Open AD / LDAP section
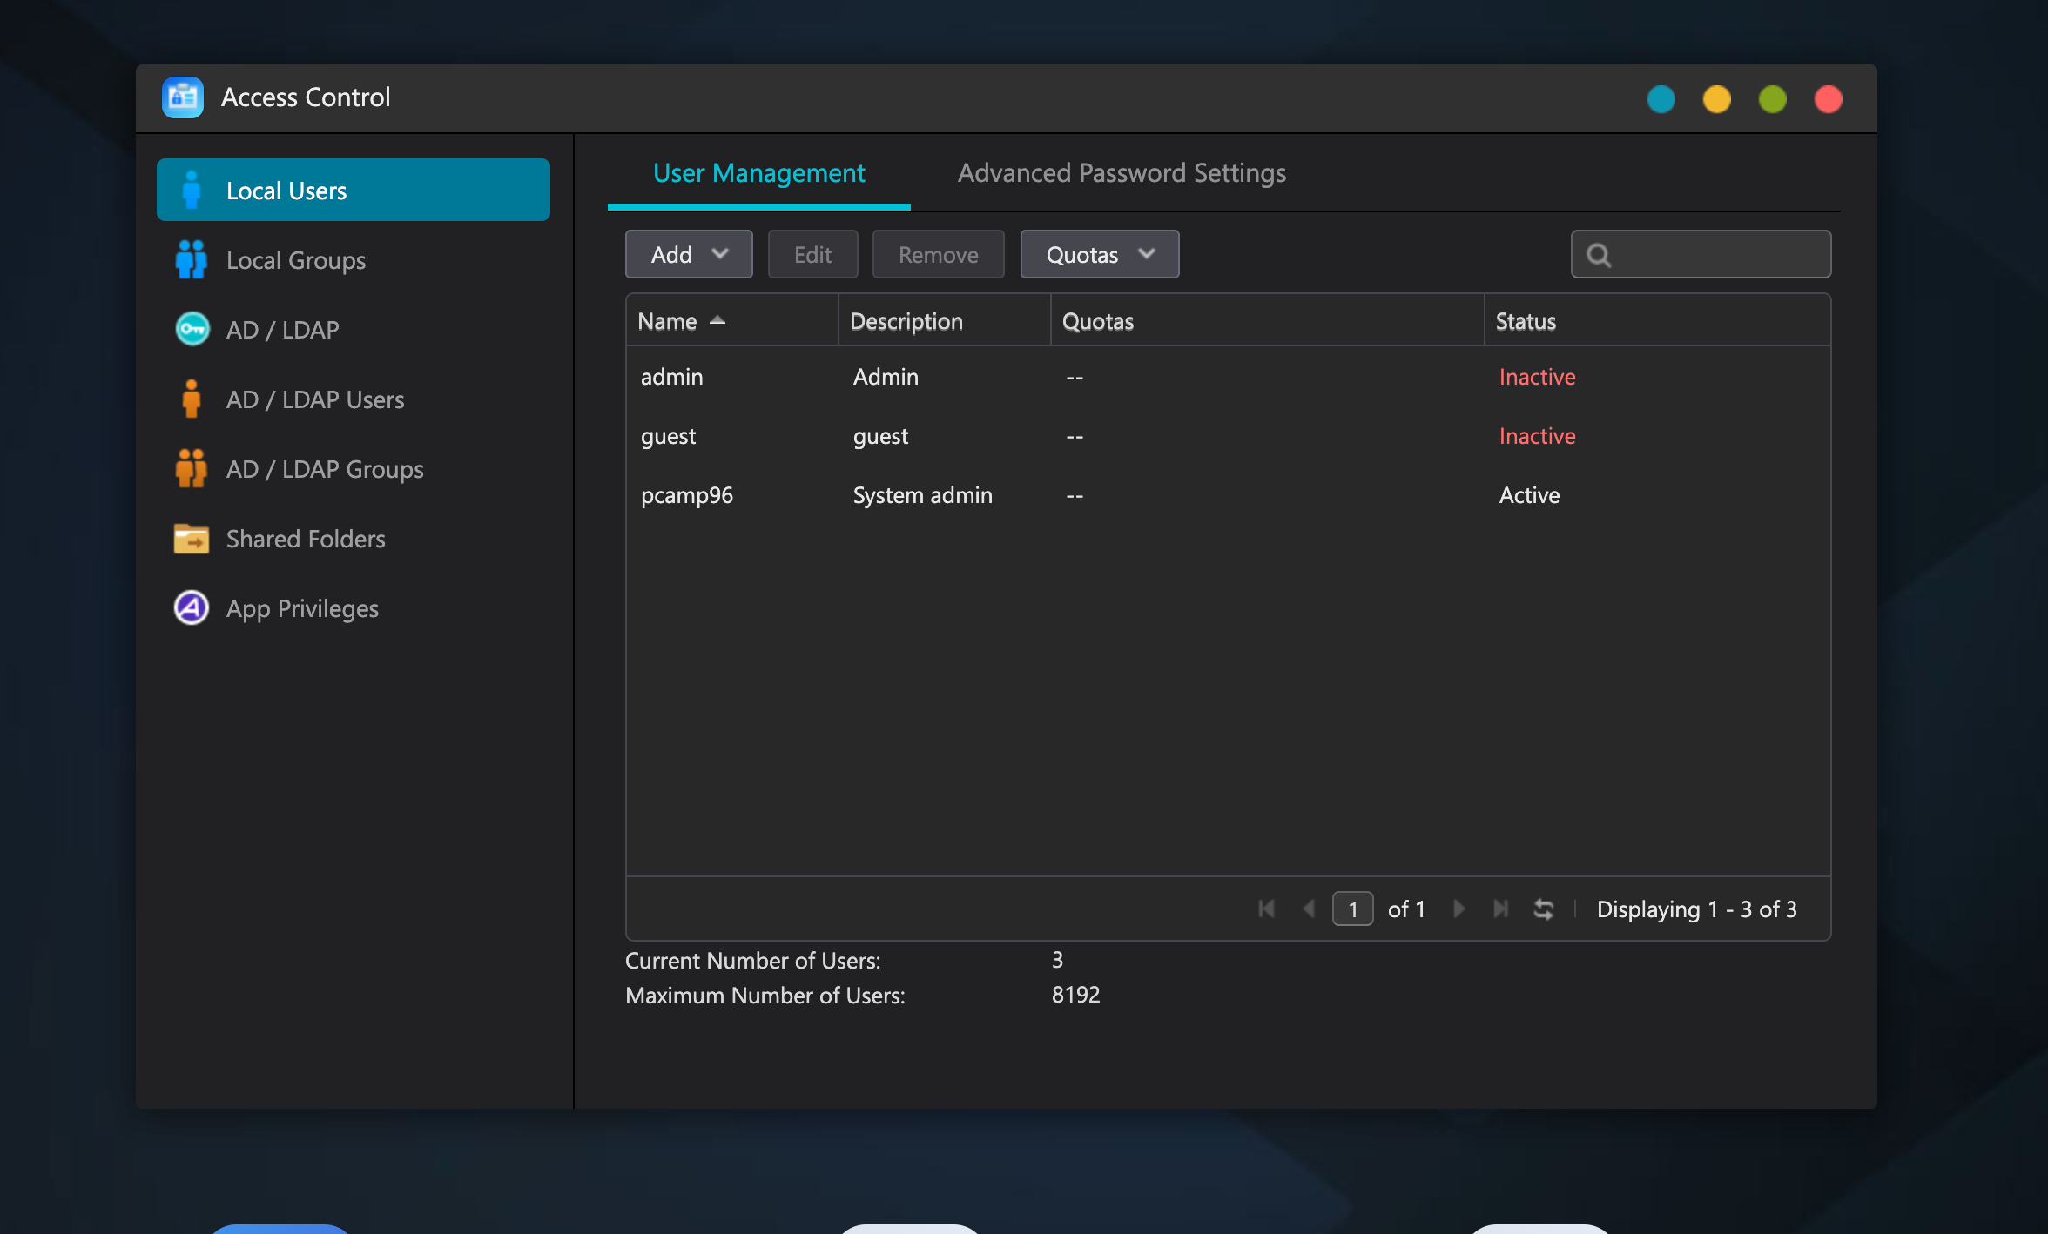2048x1234 pixels. (354, 329)
